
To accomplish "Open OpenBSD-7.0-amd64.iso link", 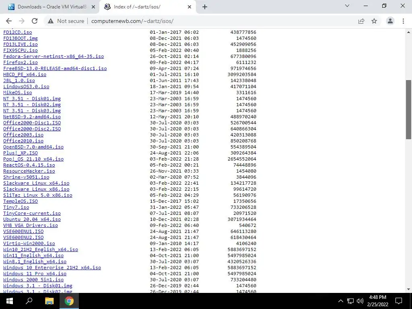I will click(33, 147).
